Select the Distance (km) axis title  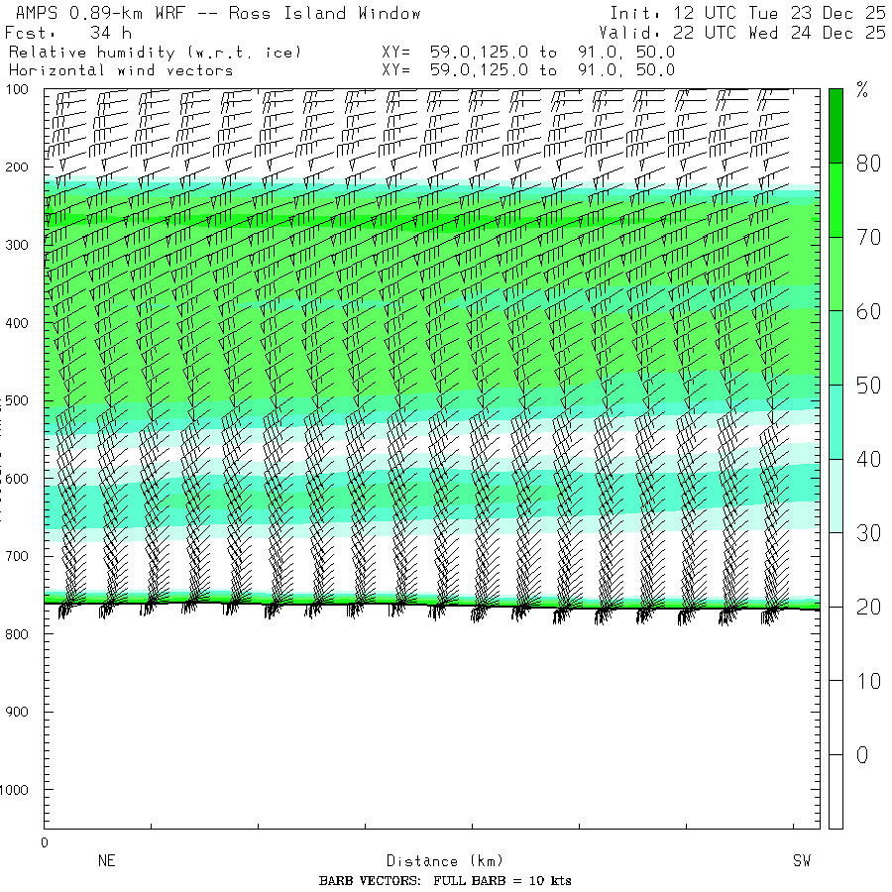point(436,861)
